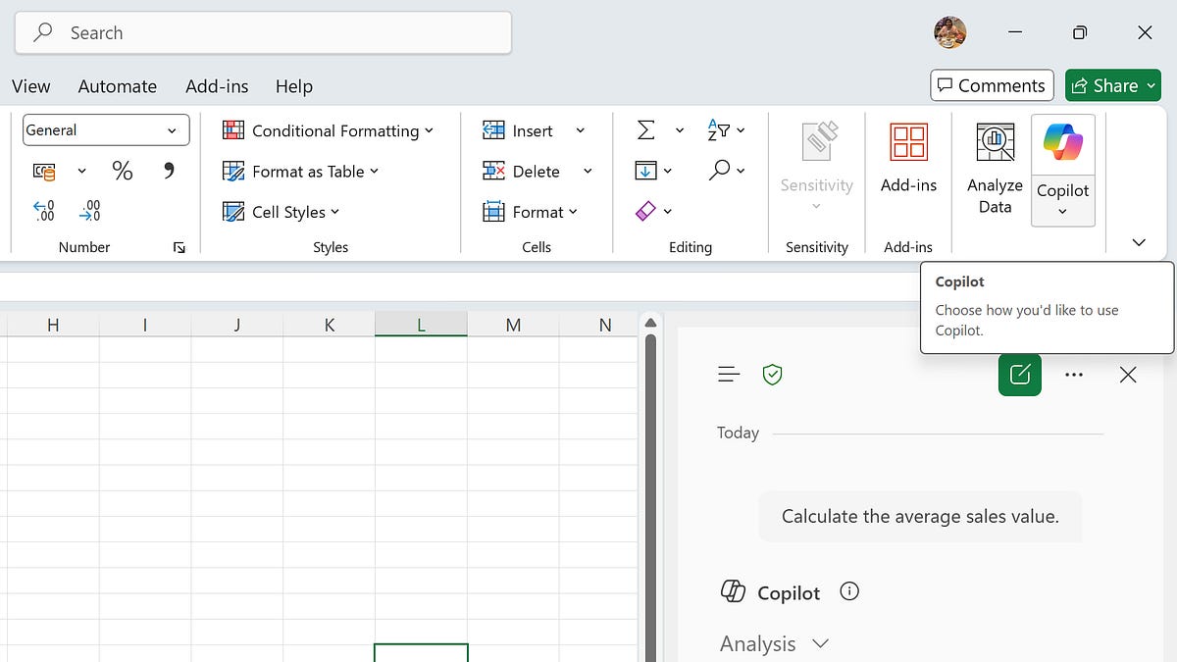This screenshot has height=662, width=1177.
Task: Close the Copilot pane
Action: pos(1128,375)
